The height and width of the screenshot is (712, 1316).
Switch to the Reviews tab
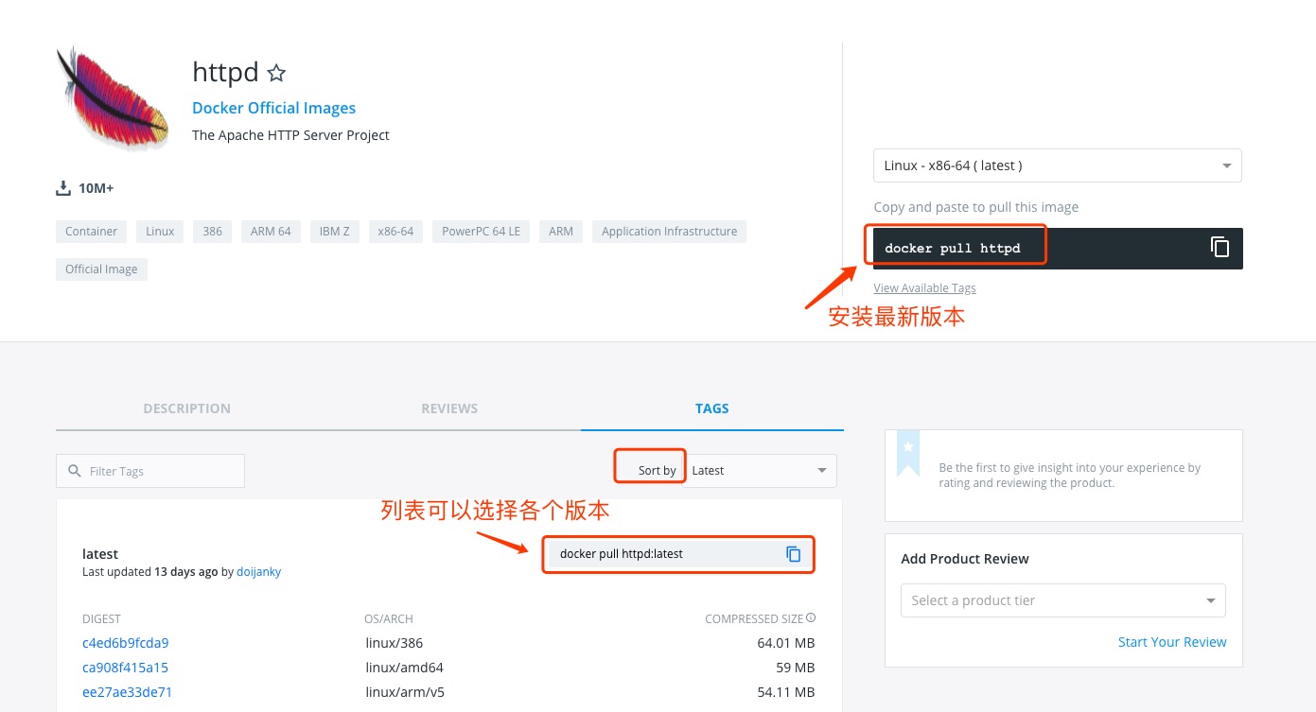click(449, 408)
